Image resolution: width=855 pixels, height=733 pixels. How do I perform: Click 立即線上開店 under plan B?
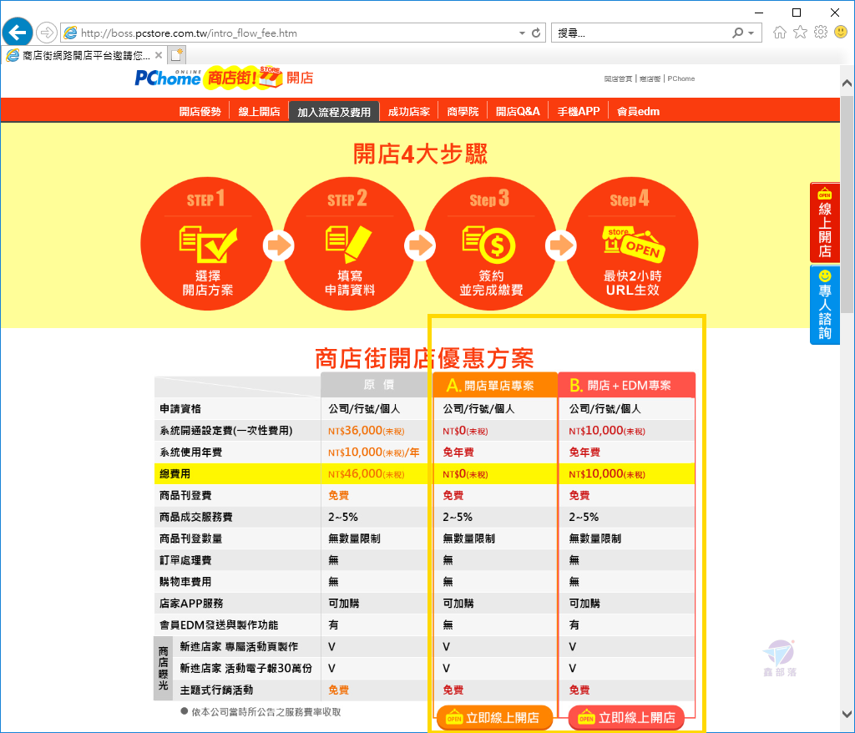tap(626, 718)
